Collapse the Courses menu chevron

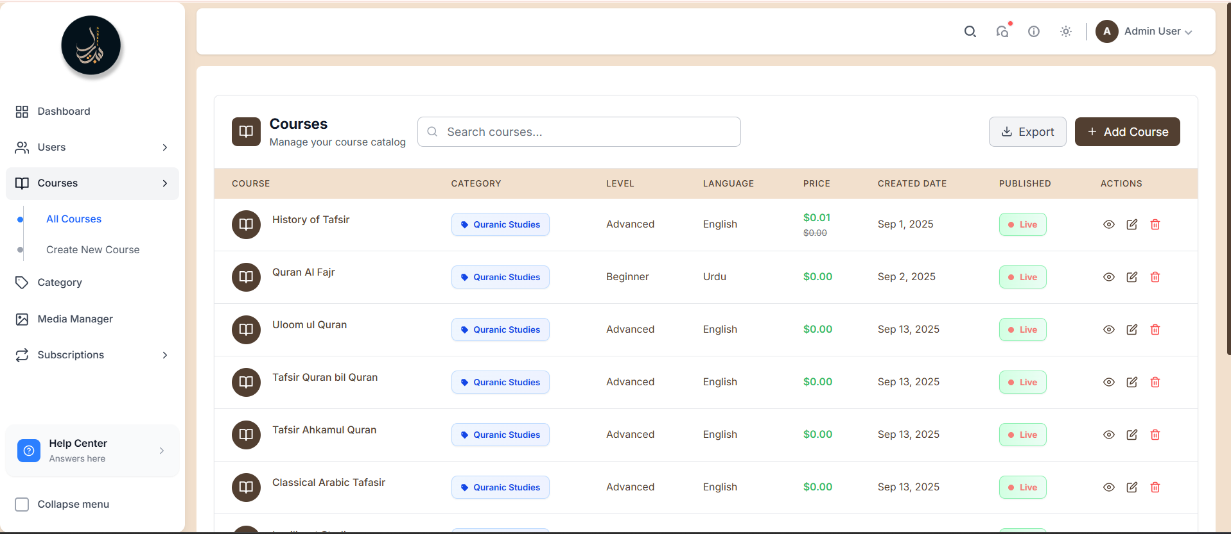pos(165,183)
